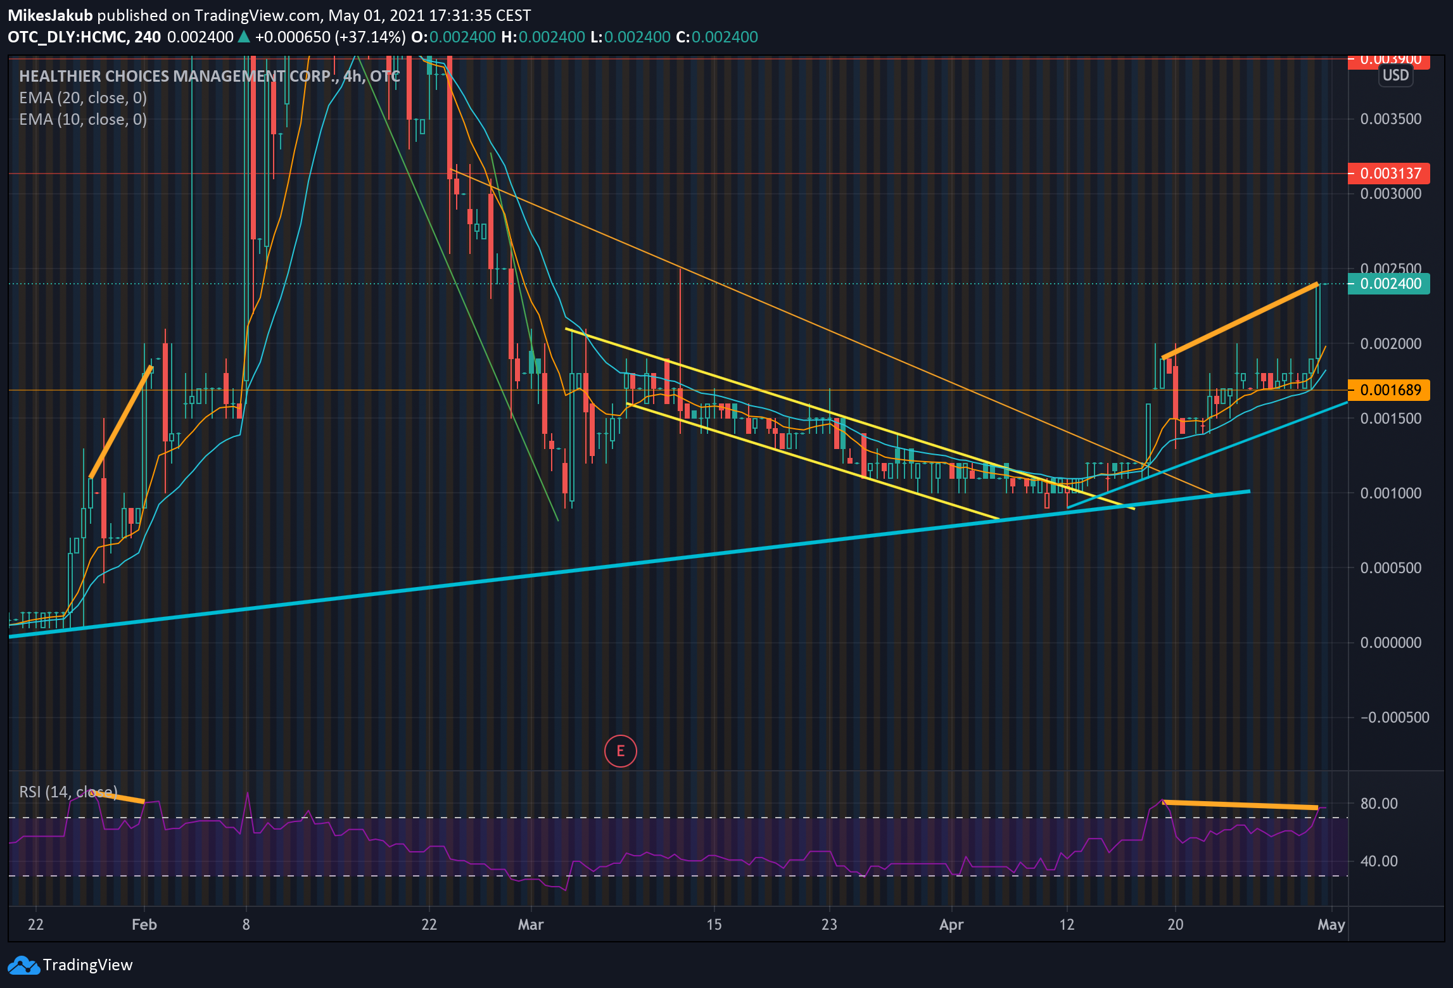The width and height of the screenshot is (1453, 988).
Task: Click the 0.001000 price axis value
Action: (1391, 493)
